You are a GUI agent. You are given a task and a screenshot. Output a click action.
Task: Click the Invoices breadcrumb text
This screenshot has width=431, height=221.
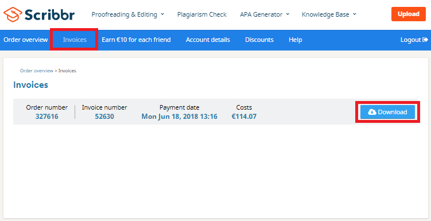click(67, 71)
